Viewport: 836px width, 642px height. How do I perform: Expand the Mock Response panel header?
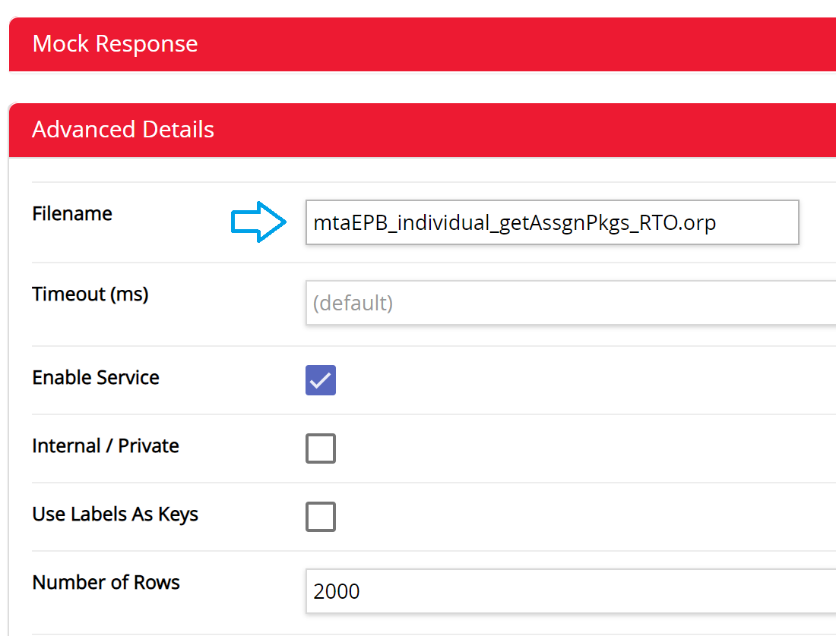423,44
